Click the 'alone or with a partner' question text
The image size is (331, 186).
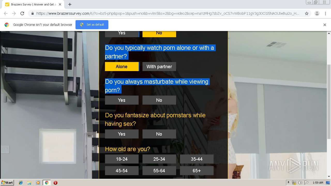click(x=160, y=52)
